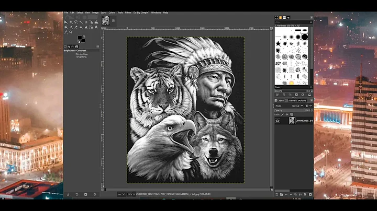Reset tool options to defaults
The image size is (377, 211).
95,194
